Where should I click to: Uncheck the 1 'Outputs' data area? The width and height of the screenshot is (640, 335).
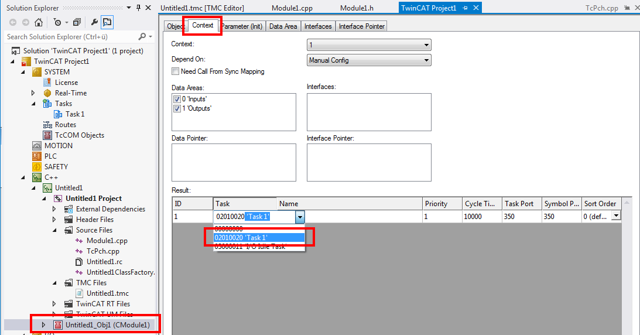(177, 108)
